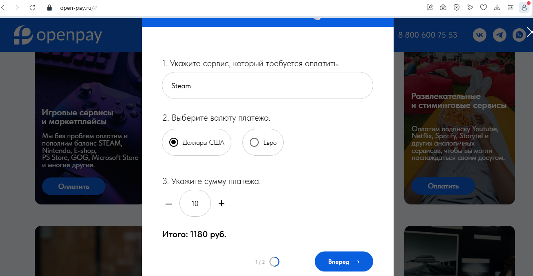Screen dimensions: 533x276
Task: Reload the page with browser refresh icon
Action: [33, 7]
